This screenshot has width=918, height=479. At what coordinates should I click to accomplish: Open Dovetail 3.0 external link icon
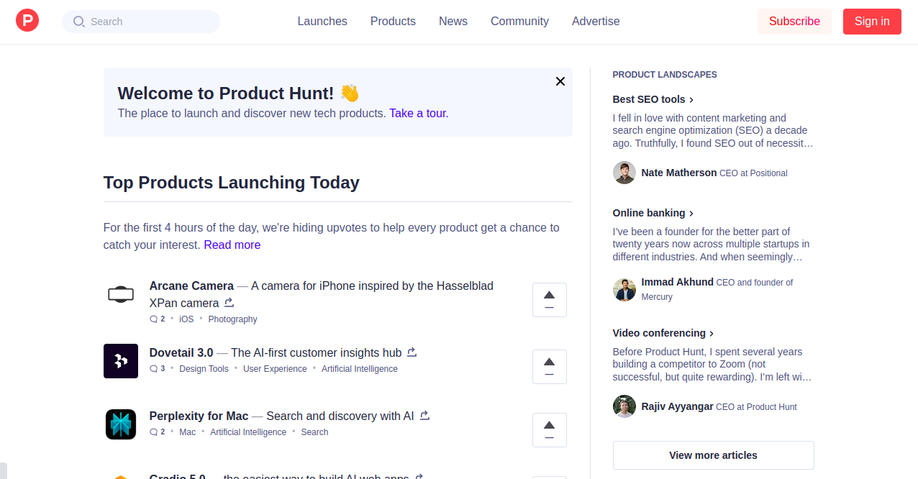(412, 352)
